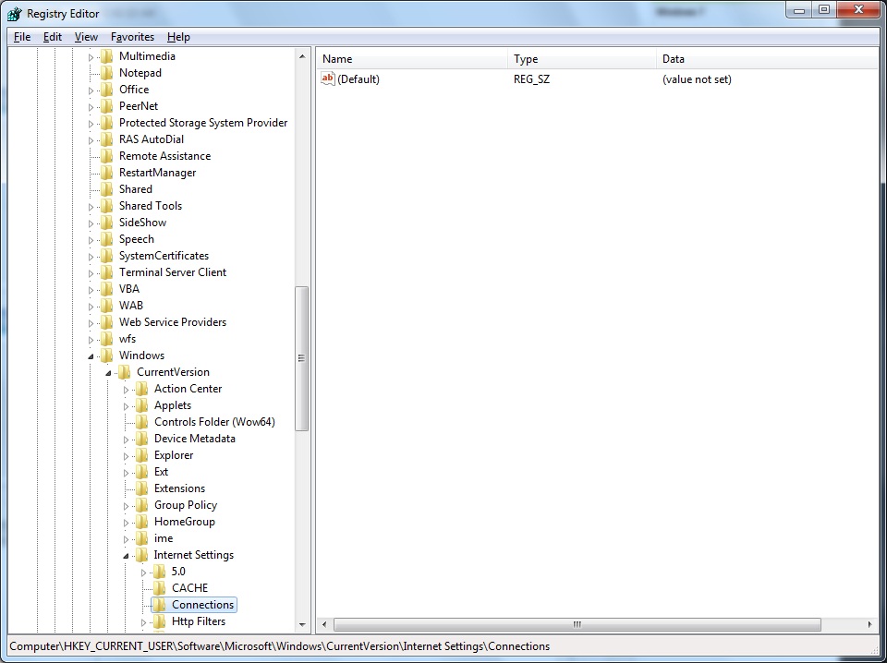Click the Multimedia folder icon

tap(107, 56)
